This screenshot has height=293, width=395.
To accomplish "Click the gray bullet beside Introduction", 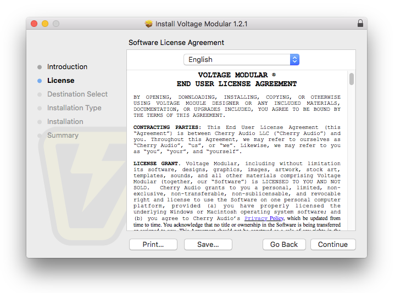I will pyautogui.click(x=40, y=67).
